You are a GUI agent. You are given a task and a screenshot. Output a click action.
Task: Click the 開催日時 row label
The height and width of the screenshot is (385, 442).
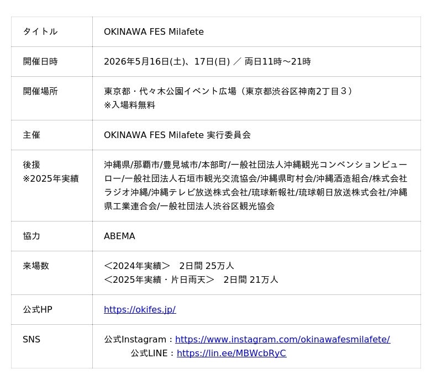pos(40,61)
